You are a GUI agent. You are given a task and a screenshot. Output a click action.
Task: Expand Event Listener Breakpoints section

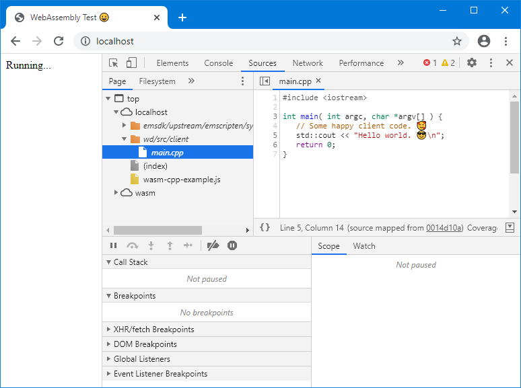(108, 374)
